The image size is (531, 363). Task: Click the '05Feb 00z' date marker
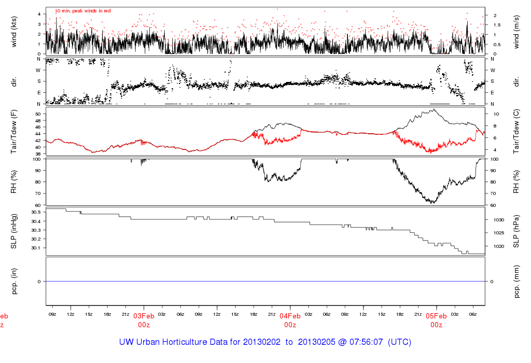(437, 320)
